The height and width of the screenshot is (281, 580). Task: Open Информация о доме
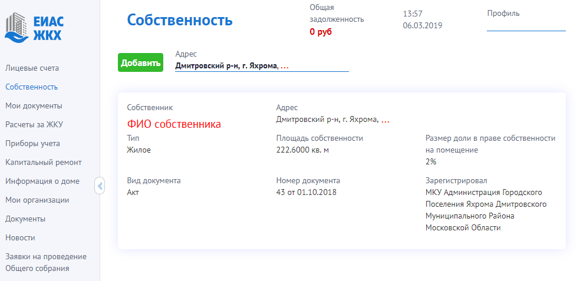pos(42,181)
